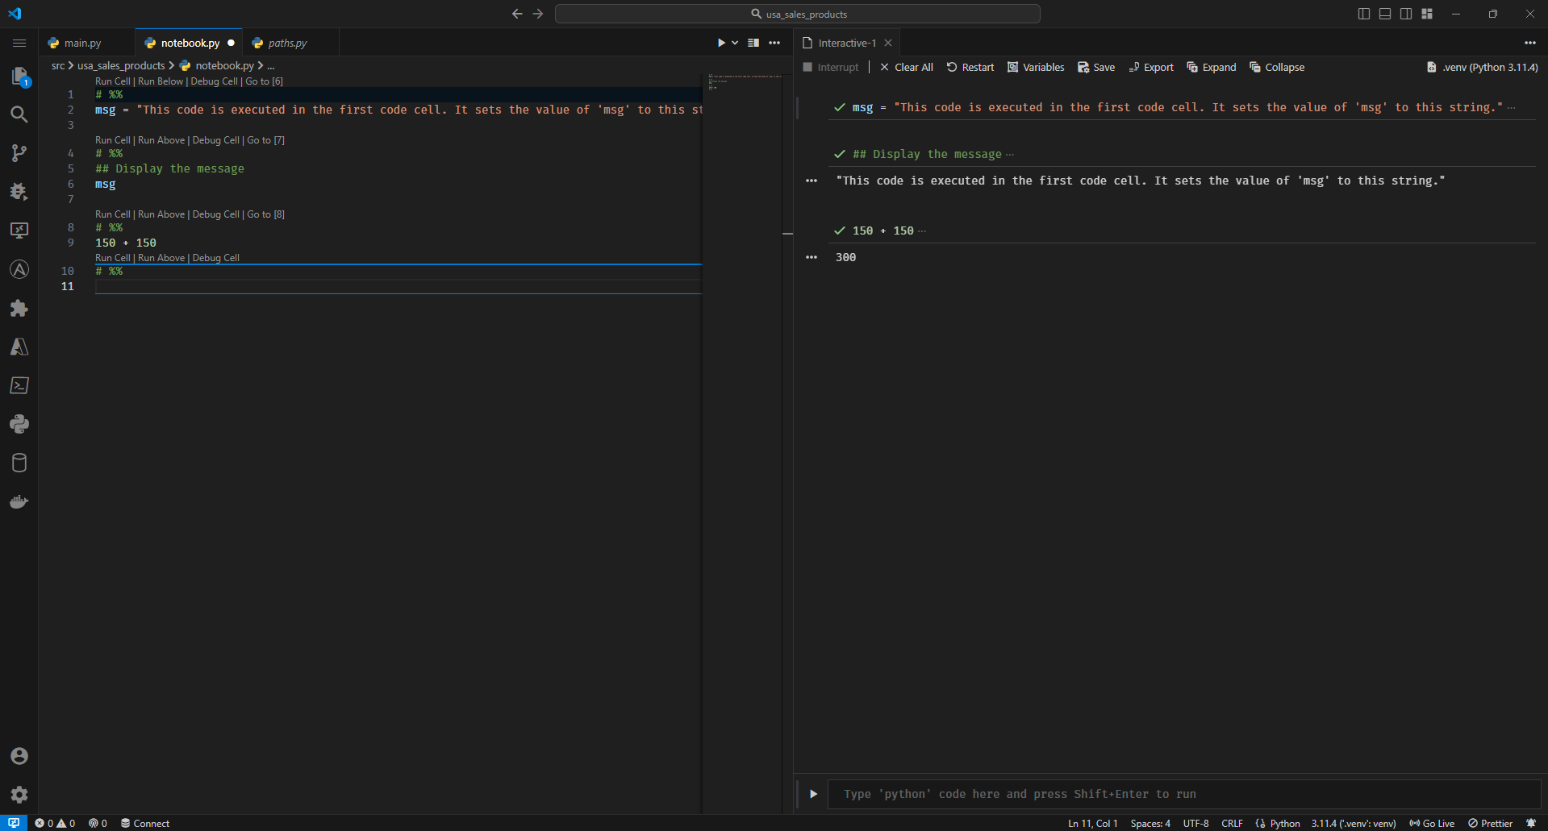Click Go to [7] code lens
This screenshot has width=1548, height=831.
point(265,140)
